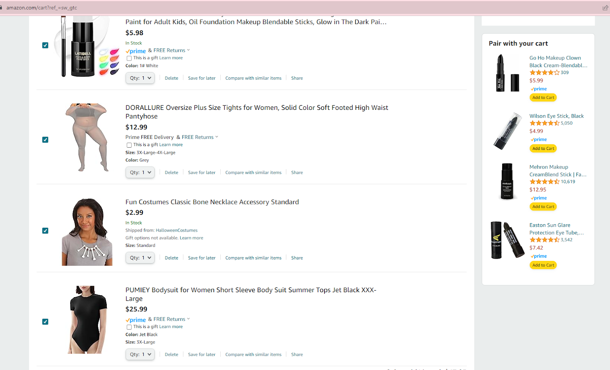Open Easton Sun Glare Protection product link

557,229
